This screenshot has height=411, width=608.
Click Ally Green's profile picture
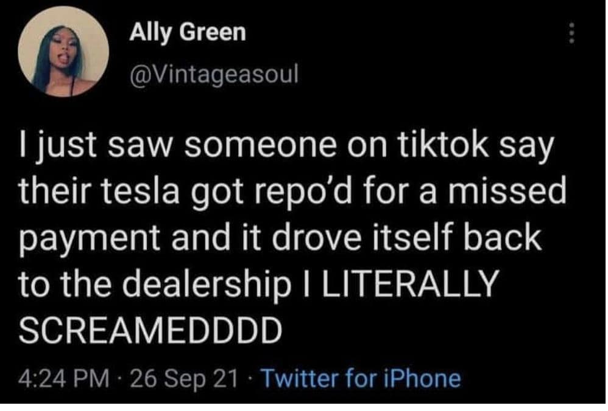point(63,52)
